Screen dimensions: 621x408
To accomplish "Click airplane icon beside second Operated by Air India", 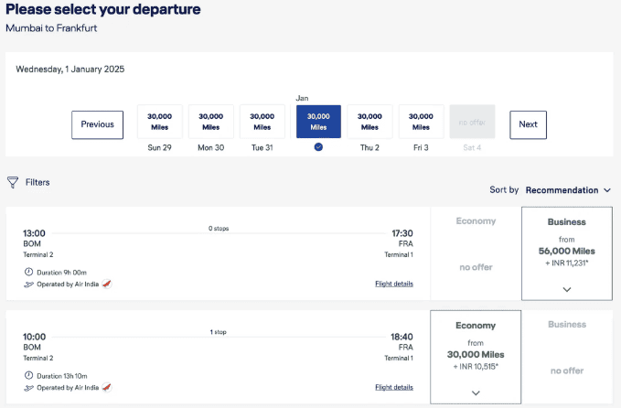I will pyautogui.click(x=27, y=387).
